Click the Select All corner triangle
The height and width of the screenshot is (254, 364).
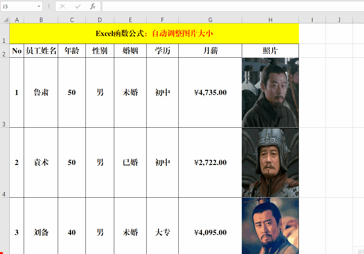(6, 20)
